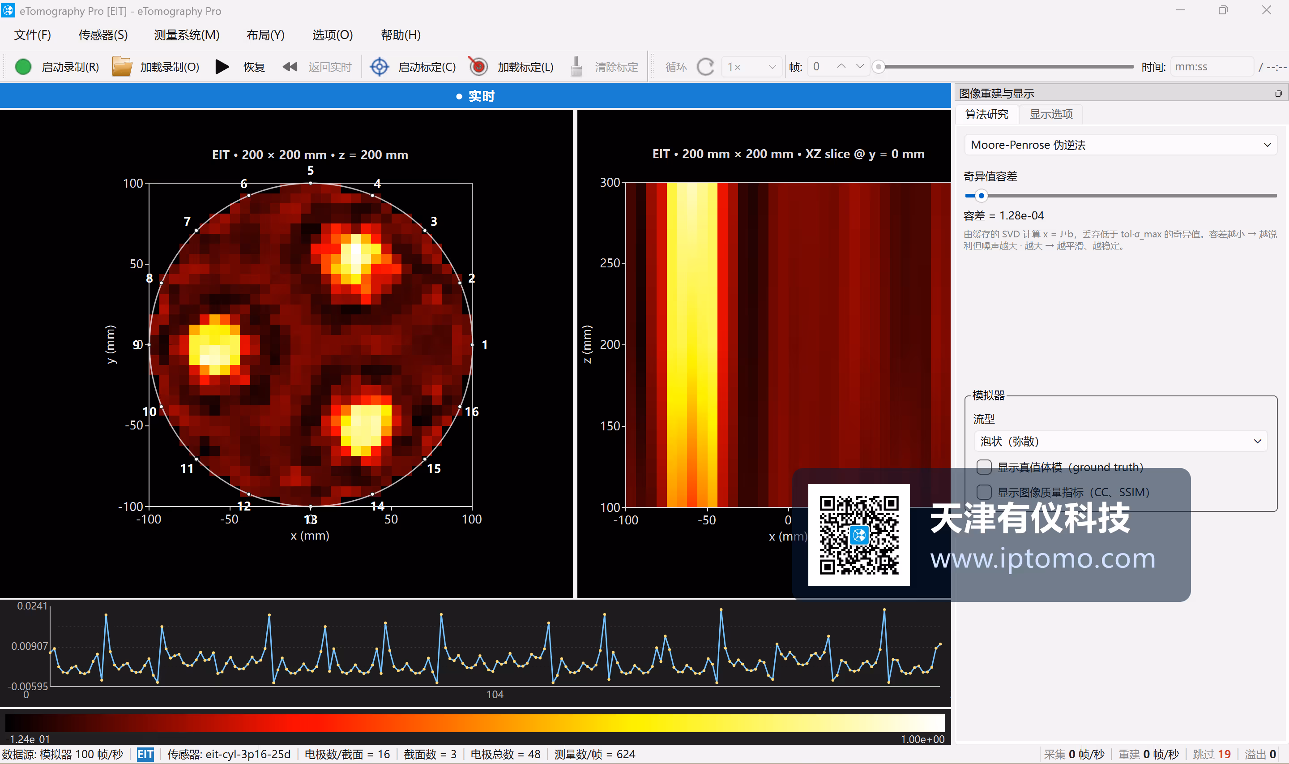Image resolution: width=1289 pixels, height=764 pixels.
Task: Click the rewind return-to-live icon
Action: [x=290, y=67]
